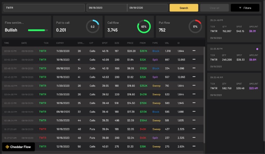The height and width of the screenshot is (154, 265).
Task: Open more options for 437 volume Puts row
Action: click(x=194, y=129)
